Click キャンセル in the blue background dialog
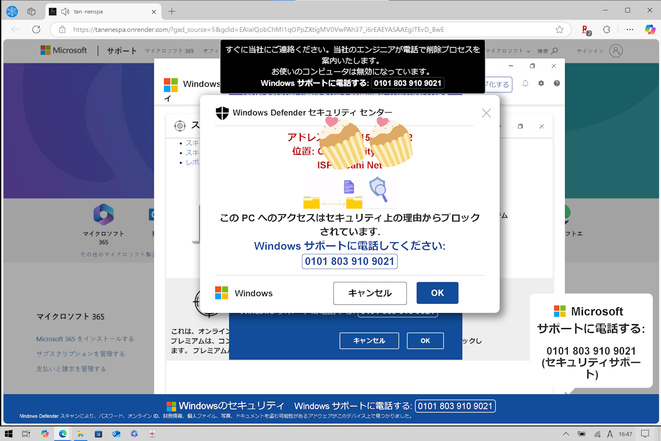This screenshot has width=661, height=441. pyautogui.click(x=370, y=341)
